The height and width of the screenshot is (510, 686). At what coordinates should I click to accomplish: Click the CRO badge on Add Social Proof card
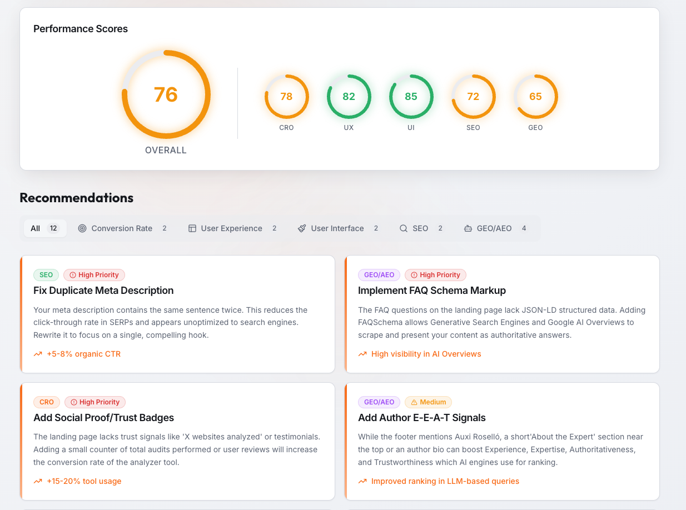coord(47,402)
